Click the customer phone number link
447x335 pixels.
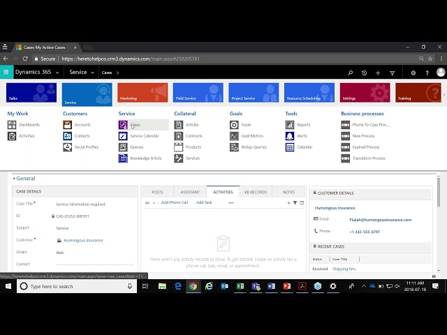[x=365, y=232]
